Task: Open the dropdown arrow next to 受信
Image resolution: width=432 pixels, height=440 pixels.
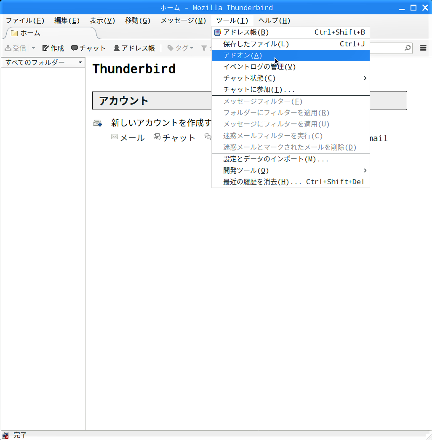Action: (x=33, y=48)
